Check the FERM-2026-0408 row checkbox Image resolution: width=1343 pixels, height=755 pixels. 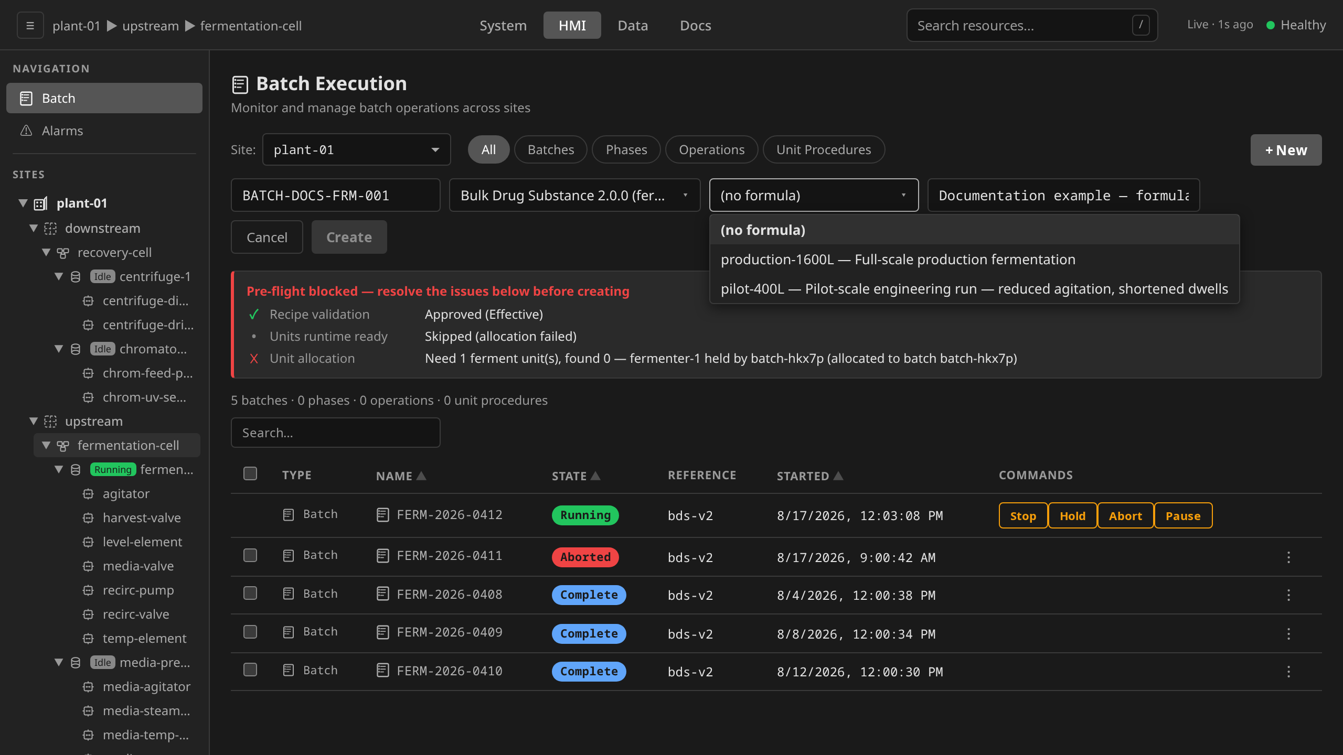tap(250, 593)
